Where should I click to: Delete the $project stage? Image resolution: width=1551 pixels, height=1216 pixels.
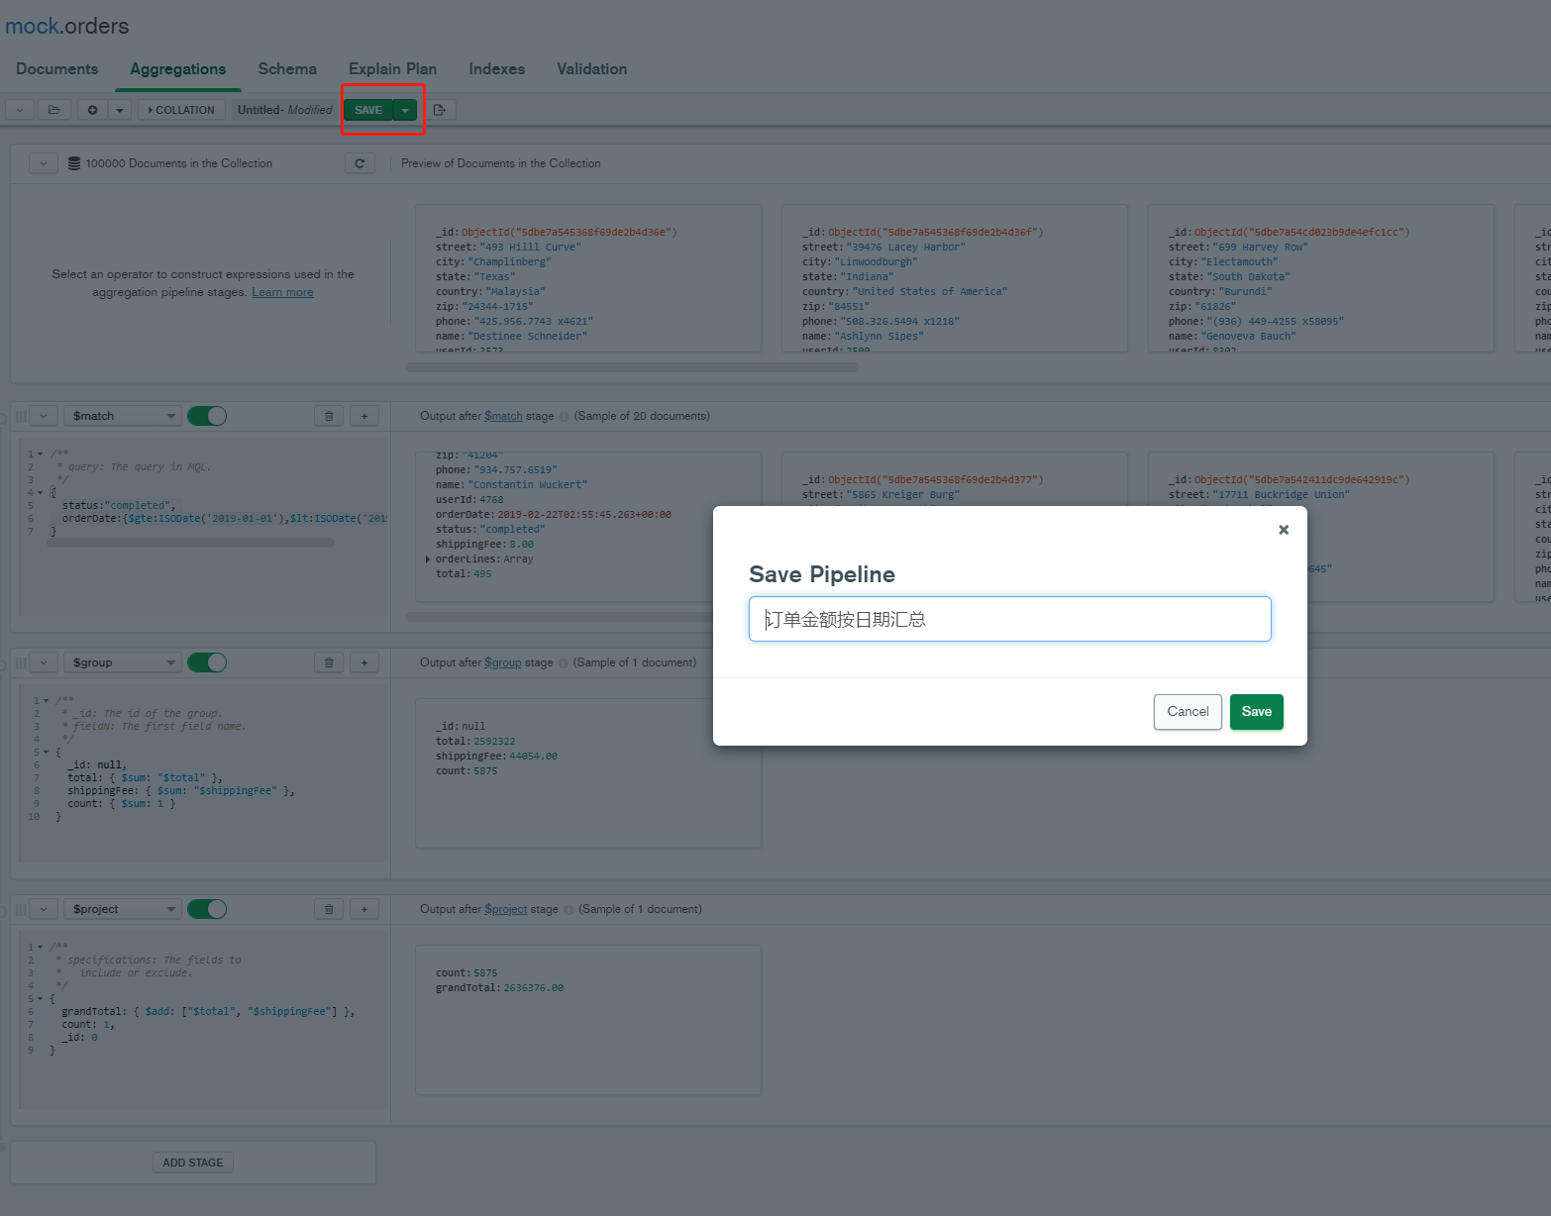point(329,909)
